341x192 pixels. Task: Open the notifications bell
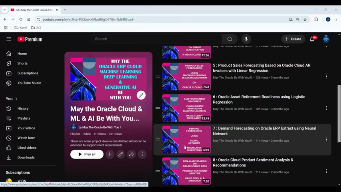coord(312,39)
